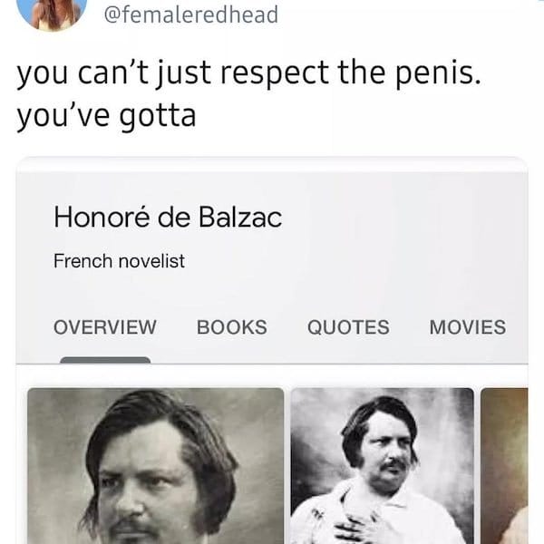Click the knowledge panel header area
The width and height of the screenshot is (544, 544).
[272, 267]
